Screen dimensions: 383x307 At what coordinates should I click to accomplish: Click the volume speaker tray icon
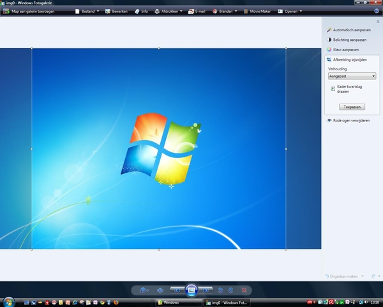point(366,303)
